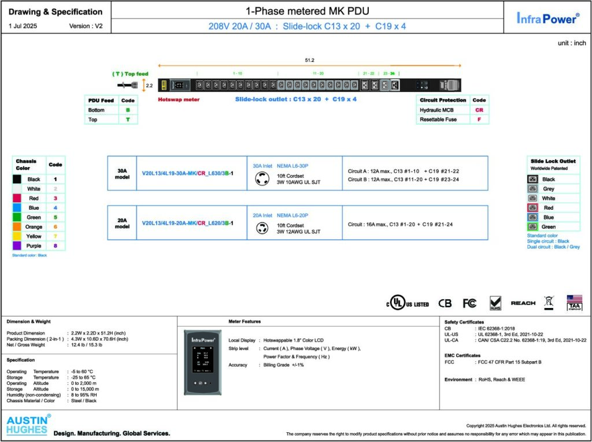Click the '( T ) Top feed' label
This screenshot has height=442, width=592.
pos(130,73)
